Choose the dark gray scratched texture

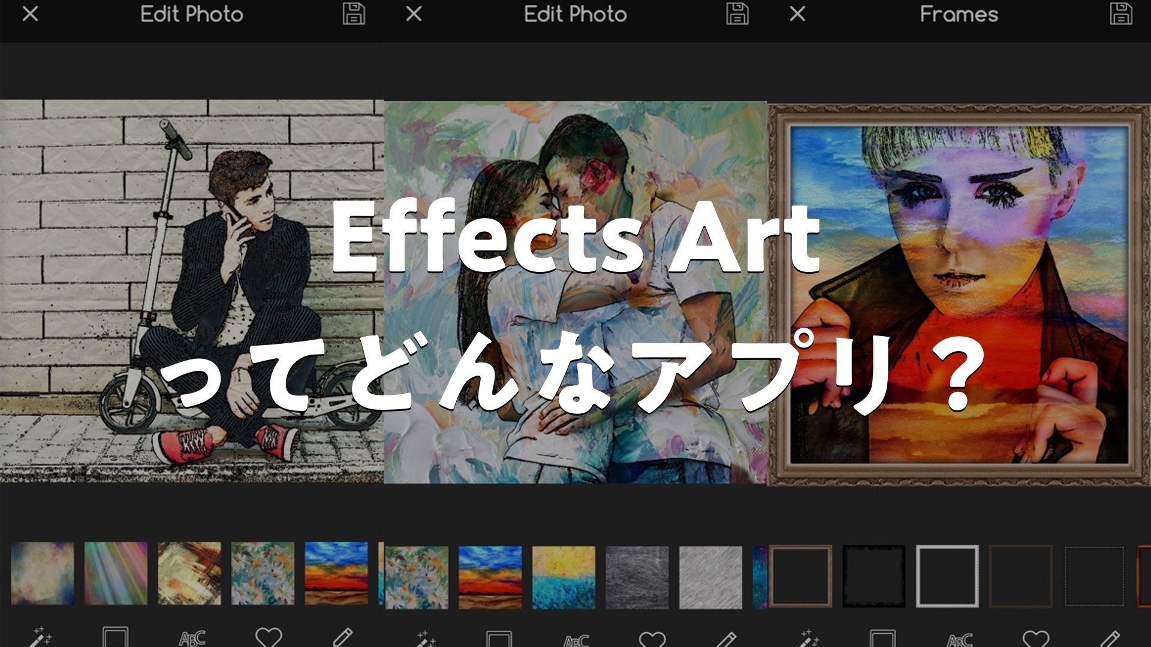(637, 577)
